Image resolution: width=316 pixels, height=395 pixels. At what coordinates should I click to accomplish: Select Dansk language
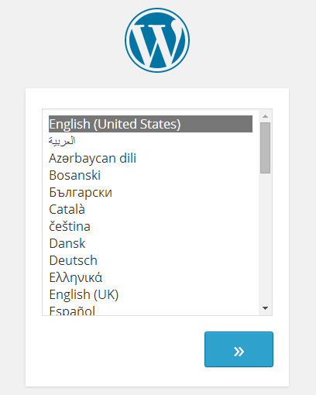pos(150,243)
